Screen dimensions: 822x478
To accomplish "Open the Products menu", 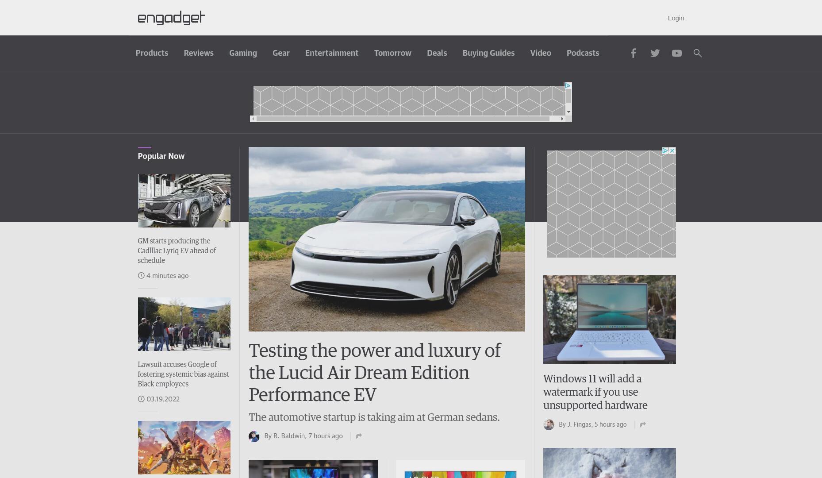I will pyautogui.click(x=152, y=53).
